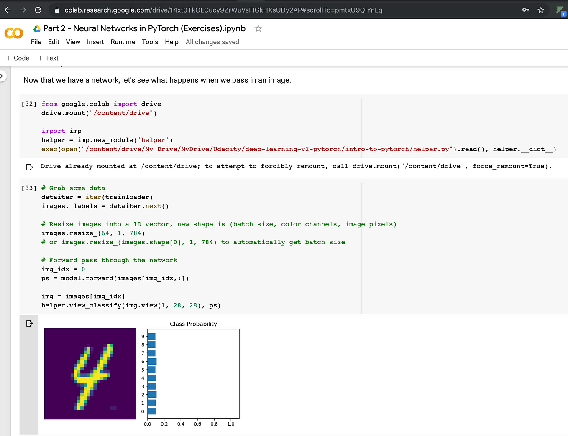Open the revision history via All changes saved
Image resolution: width=568 pixels, height=436 pixels.
pos(212,42)
